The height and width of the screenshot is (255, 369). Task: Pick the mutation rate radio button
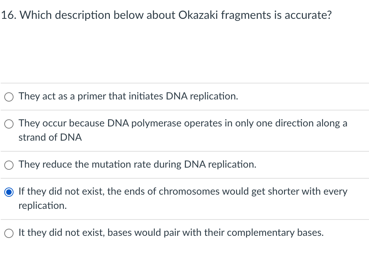point(9,165)
